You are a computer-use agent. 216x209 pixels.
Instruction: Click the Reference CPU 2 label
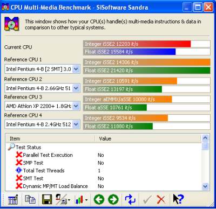click(x=23, y=79)
